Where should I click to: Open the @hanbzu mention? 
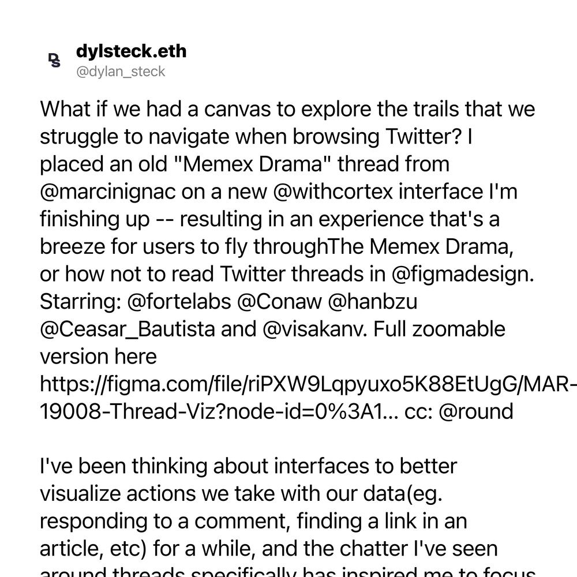[x=372, y=301]
